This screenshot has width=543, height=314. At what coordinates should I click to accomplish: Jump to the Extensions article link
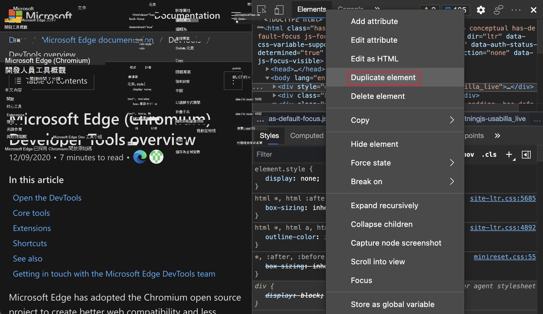pos(32,228)
